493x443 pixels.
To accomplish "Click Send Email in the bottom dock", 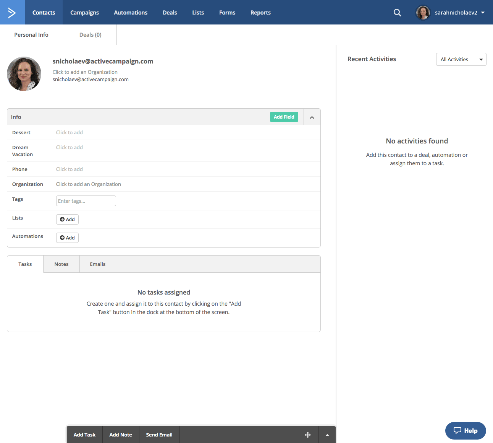I will point(159,435).
